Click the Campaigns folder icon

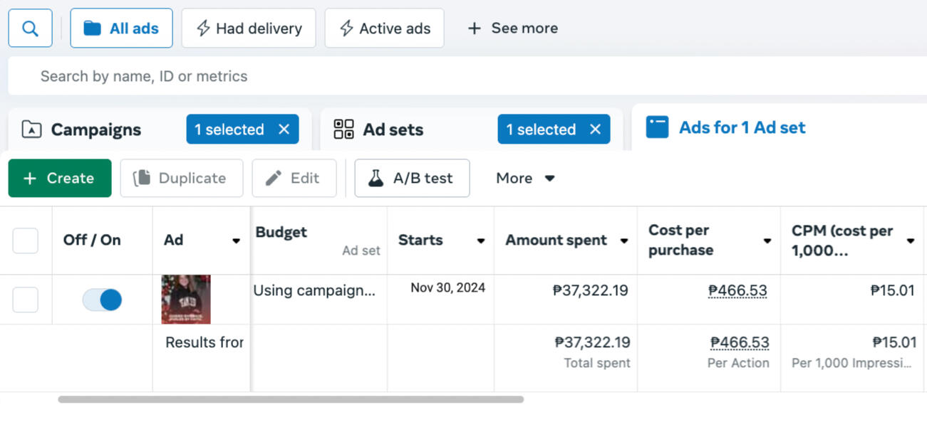[31, 129]
